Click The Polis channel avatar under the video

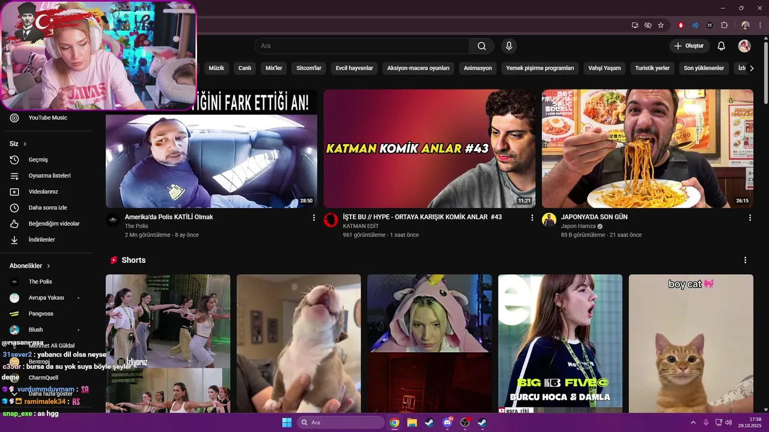click(x=113, y=220)
